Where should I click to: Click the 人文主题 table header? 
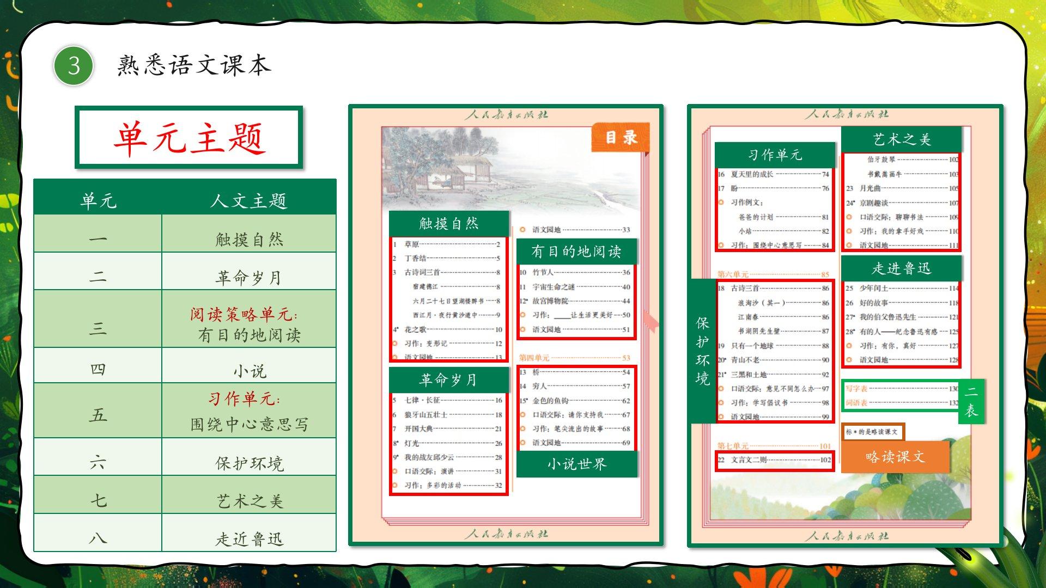pos(248,200)
